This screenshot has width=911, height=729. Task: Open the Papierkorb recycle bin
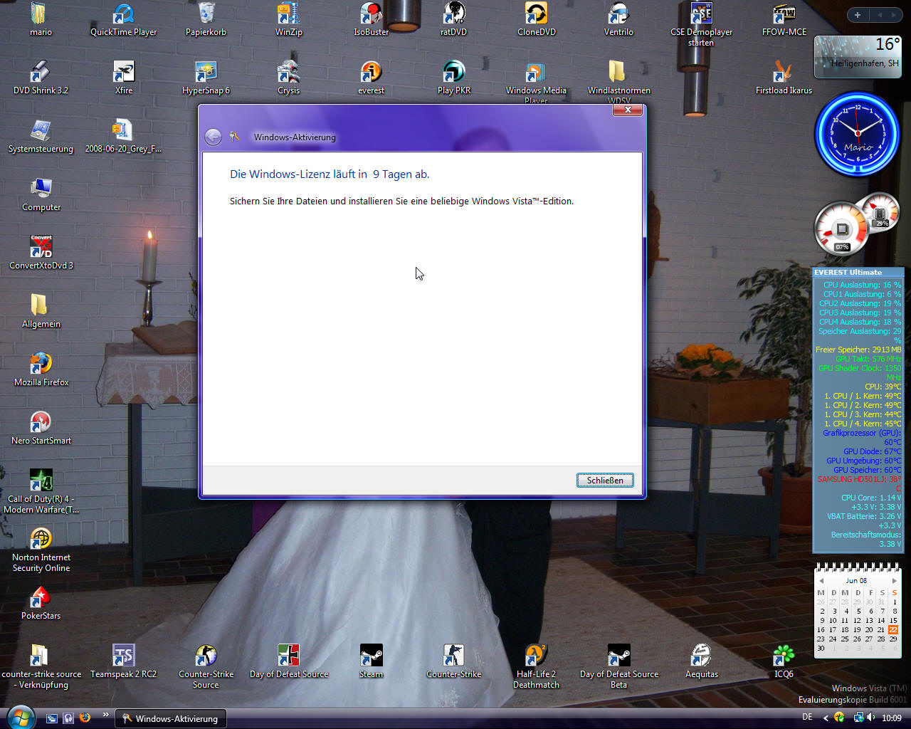(206, 19)
